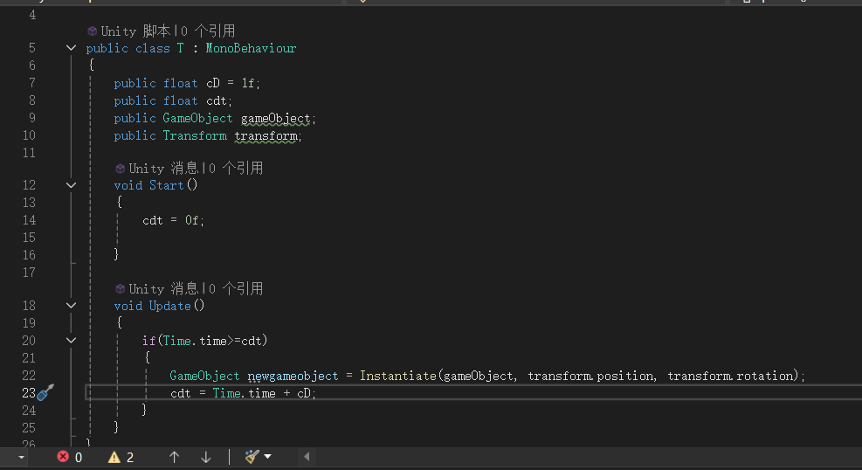Screen dimensions: 862x470
Task: Click the Unity cube icon above Start
Action: (120, 169)
